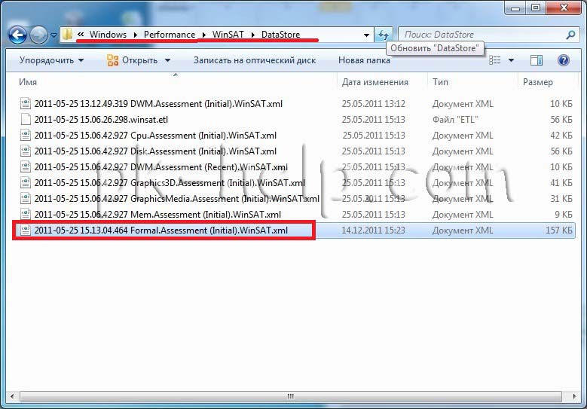
Task: Expand the arrow after Windows in the path
Action: pos(135,35)
